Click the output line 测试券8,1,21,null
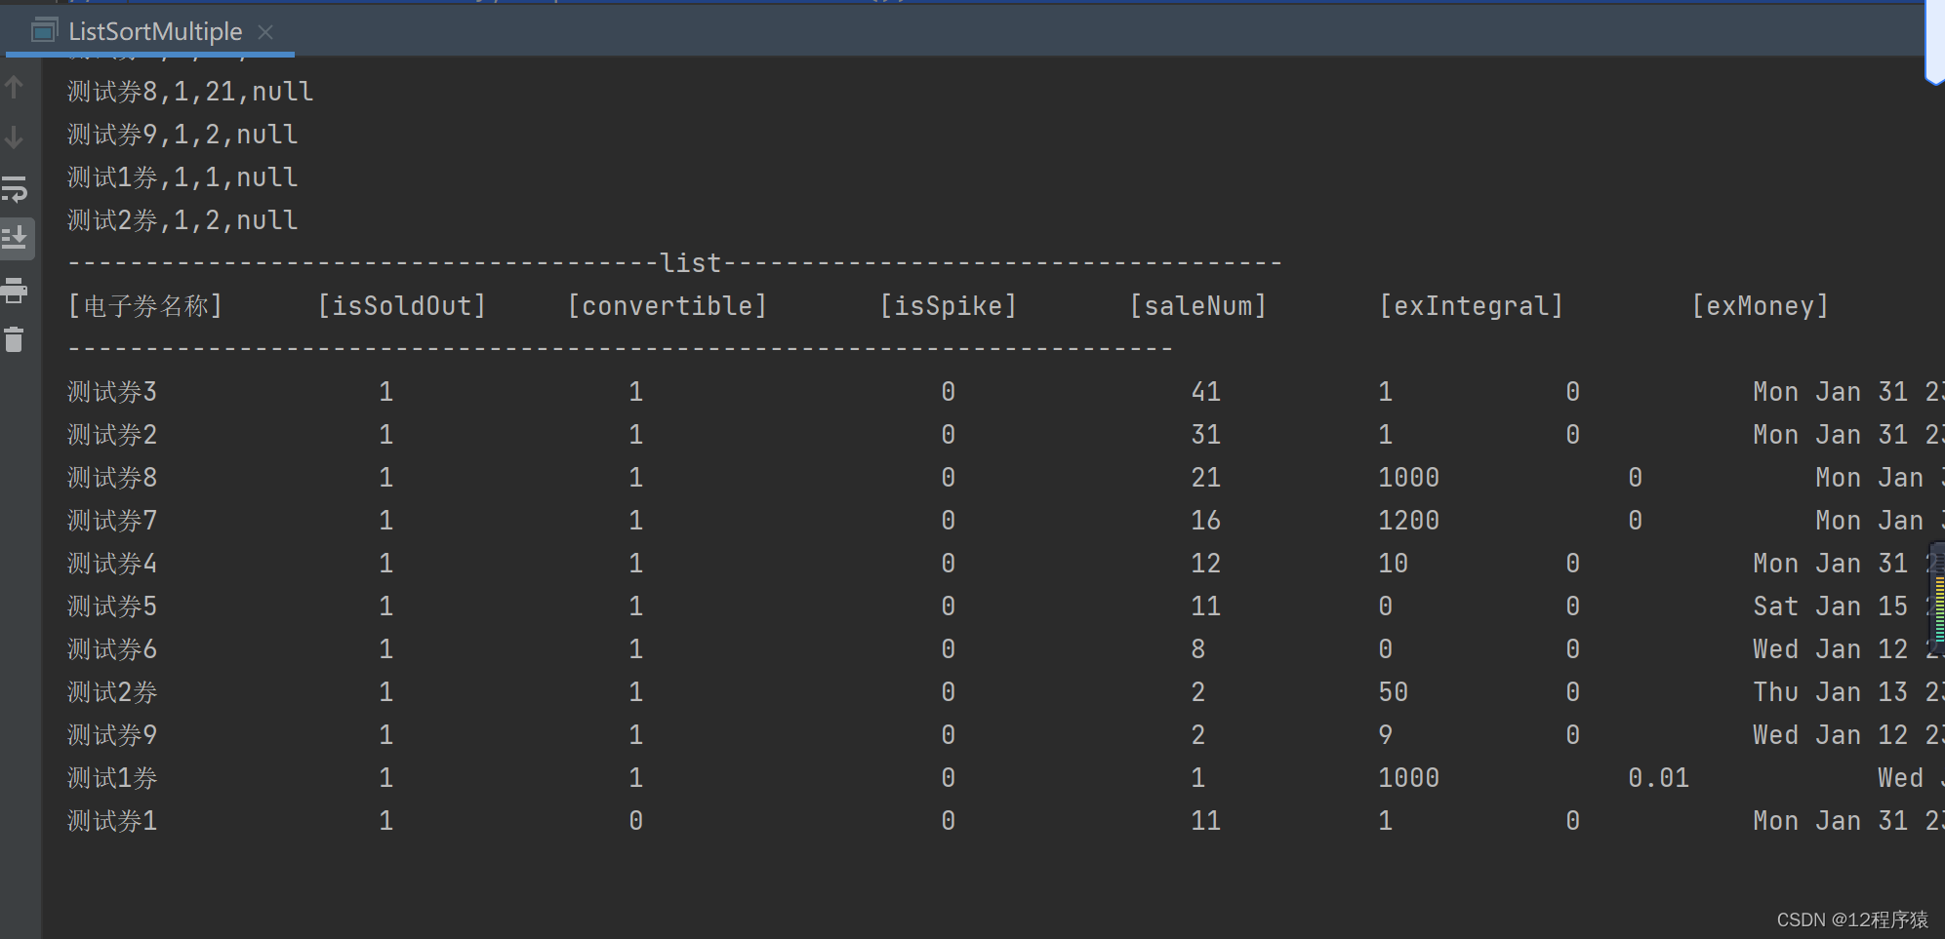 (x=190, y=92)
